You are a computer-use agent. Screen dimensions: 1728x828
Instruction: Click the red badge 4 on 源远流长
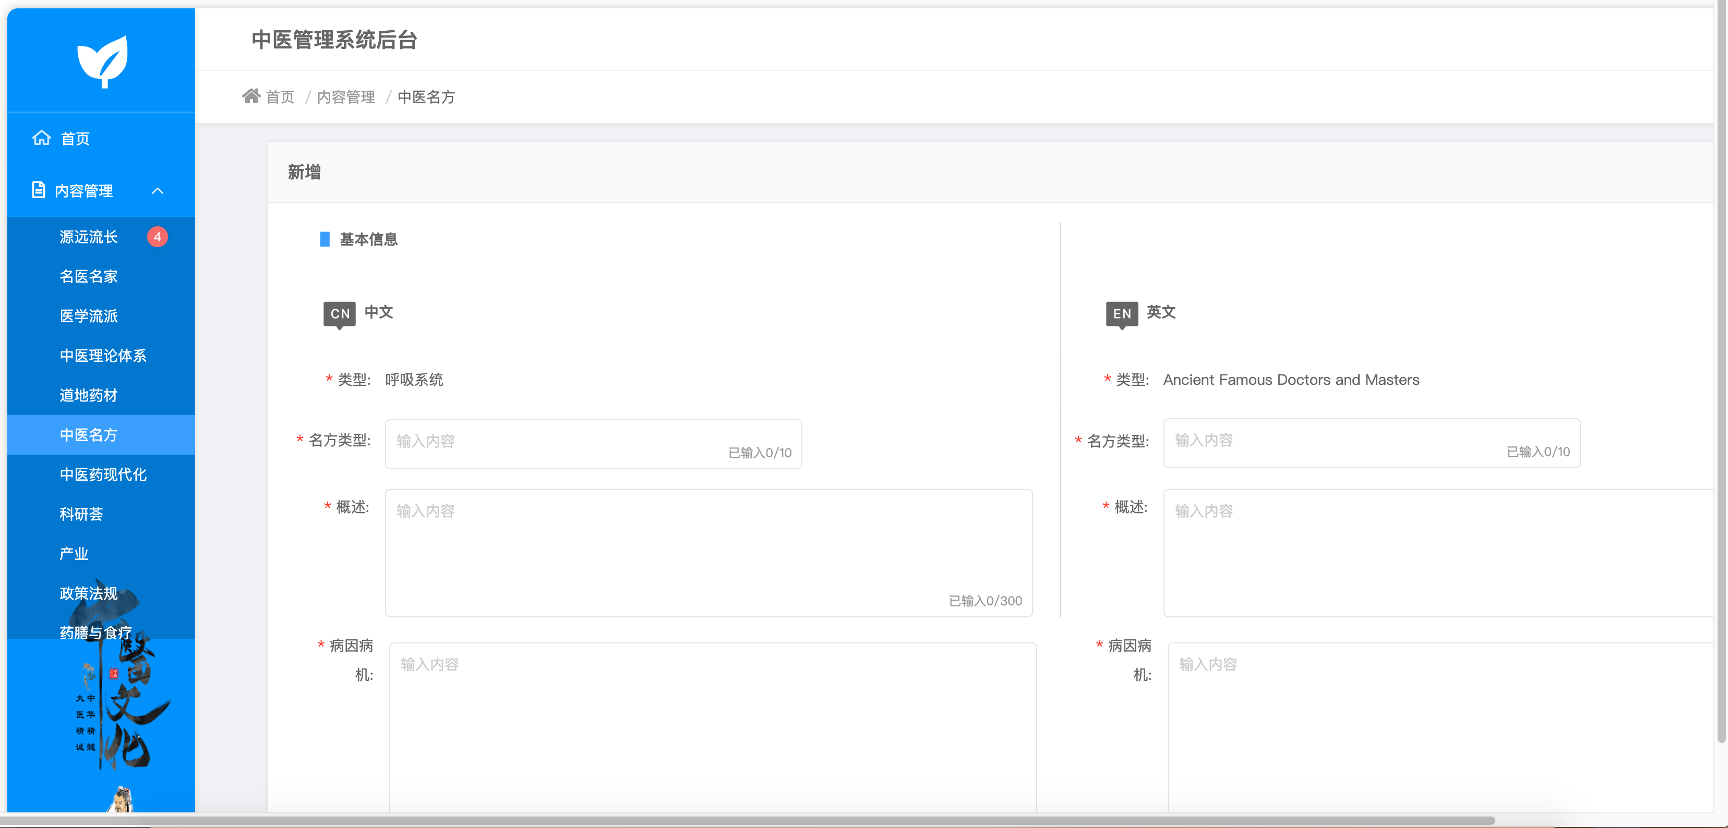[x=157, y=237]
